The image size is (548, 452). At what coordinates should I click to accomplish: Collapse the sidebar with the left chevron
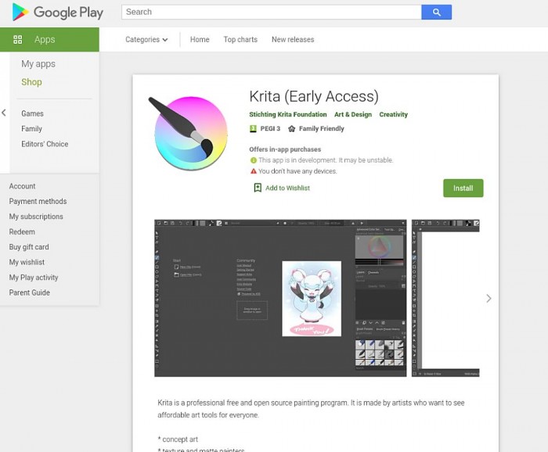[4, 113]
